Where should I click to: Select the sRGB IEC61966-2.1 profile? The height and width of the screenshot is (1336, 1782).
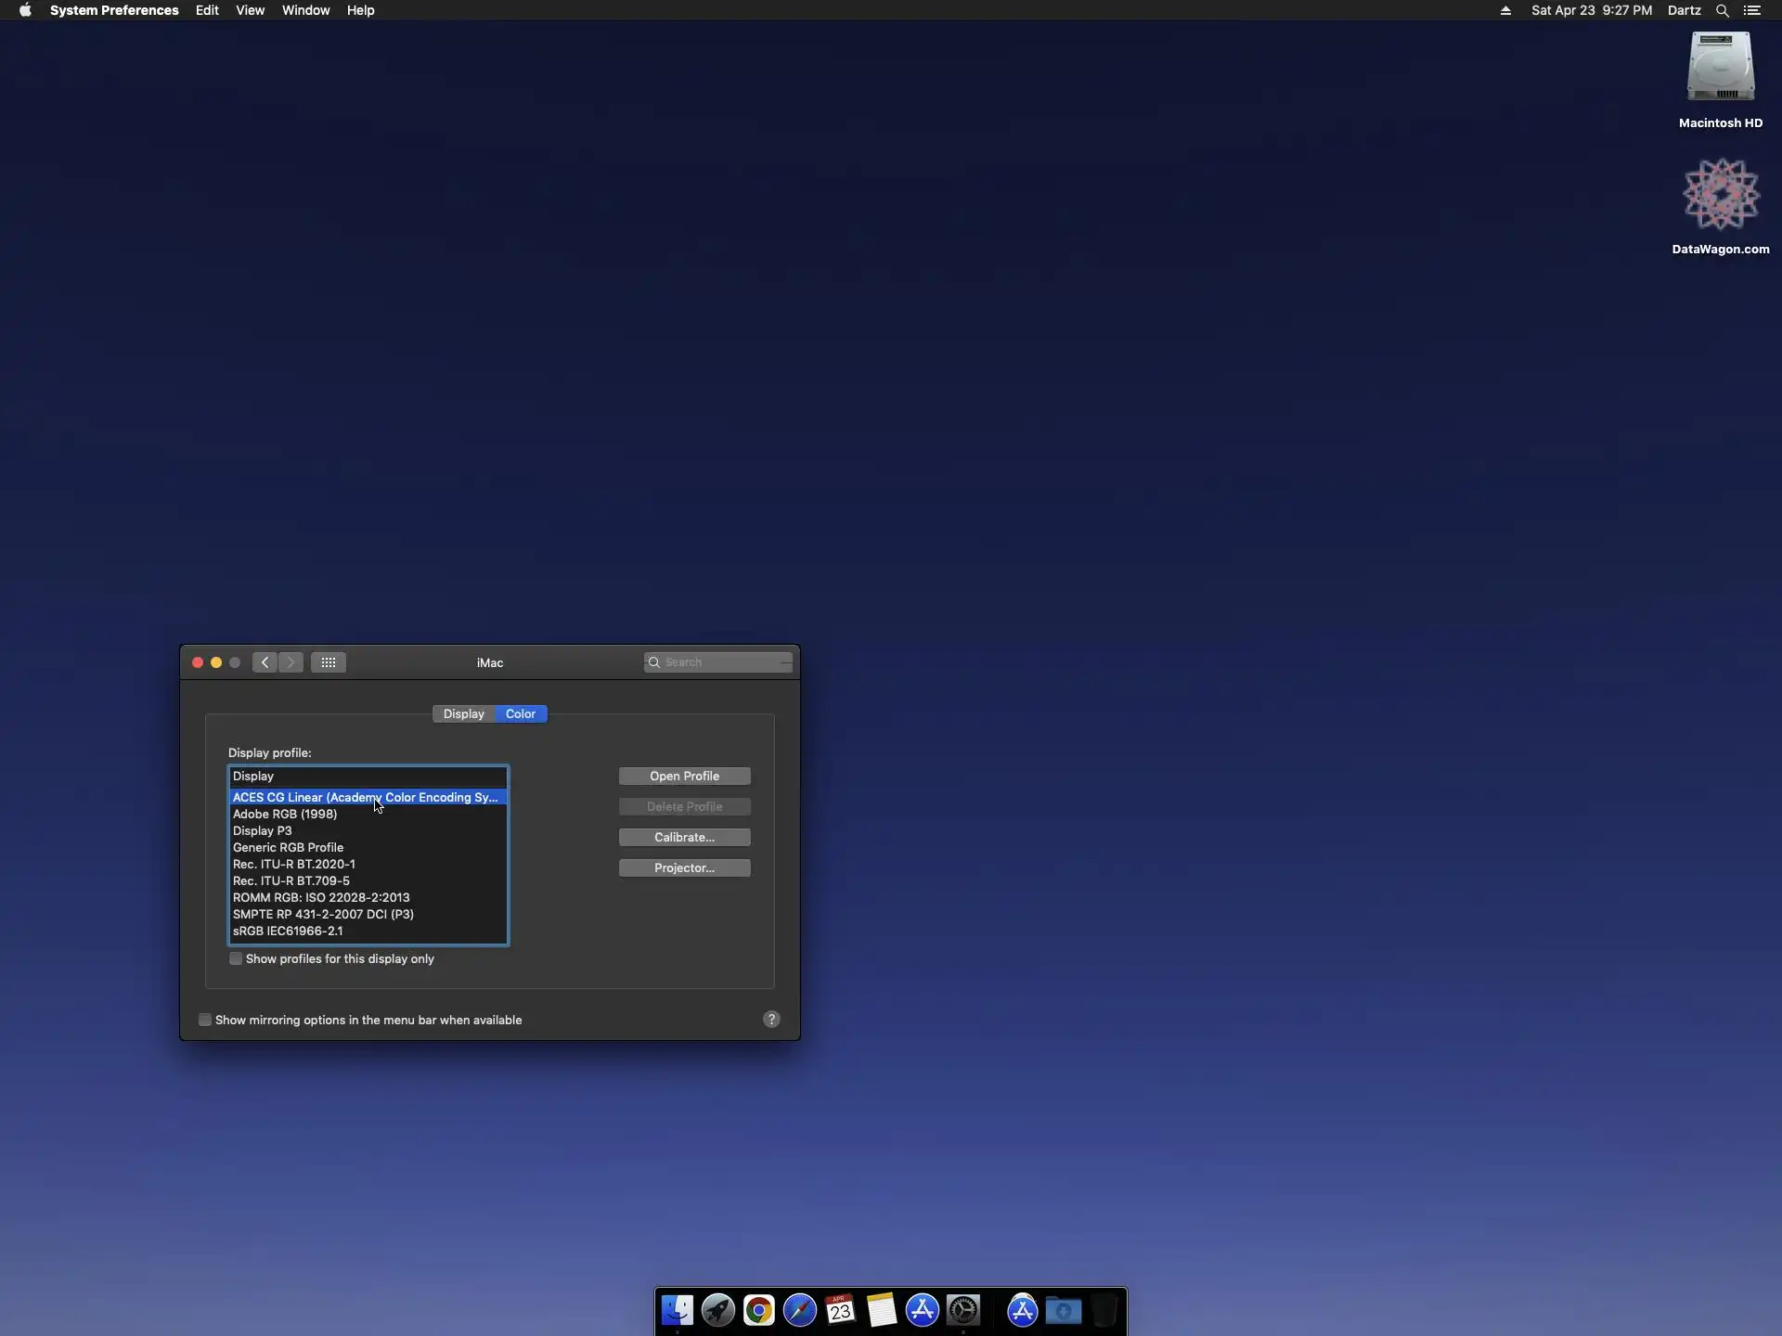tap(288, 931)
